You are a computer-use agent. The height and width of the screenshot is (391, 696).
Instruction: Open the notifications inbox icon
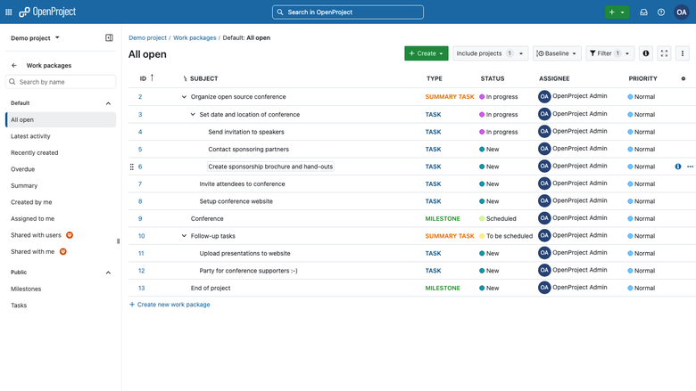point(643,12)
